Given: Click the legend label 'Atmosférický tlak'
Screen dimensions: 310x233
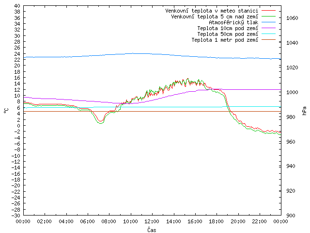Looking at the screenshot, I should [x=233, y=23].
